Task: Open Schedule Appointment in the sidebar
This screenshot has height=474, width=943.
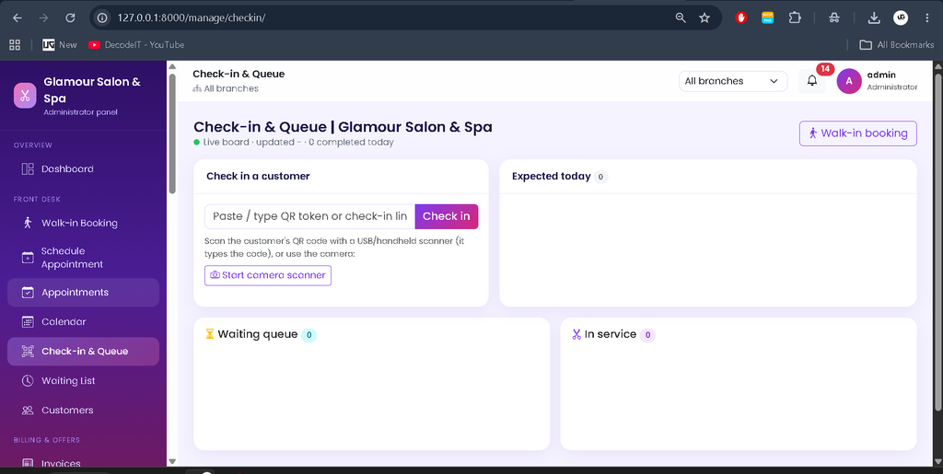Action: click(83, 258)
